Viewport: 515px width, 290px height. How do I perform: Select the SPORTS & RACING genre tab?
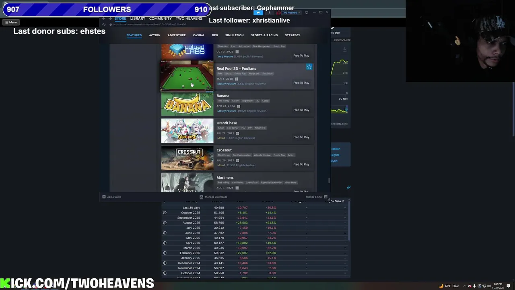pos(264,35)
